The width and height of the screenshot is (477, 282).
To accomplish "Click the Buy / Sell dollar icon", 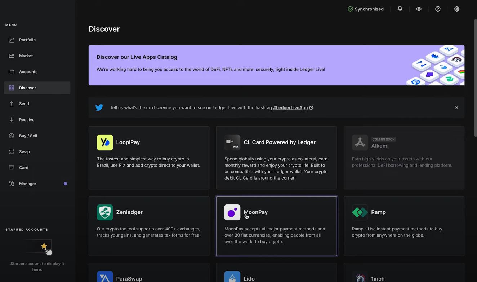I will [x=12, y=136].
